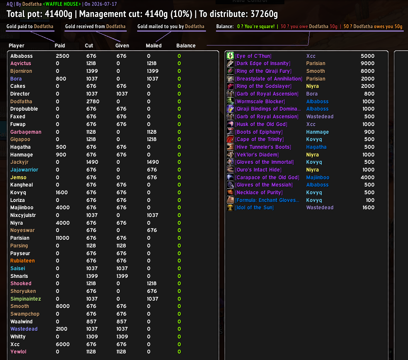The height and width of the screenshot is (360, 408).
Task: Click the Ring of the Qiraji Fury icon
Action: [x=230, y=71]
